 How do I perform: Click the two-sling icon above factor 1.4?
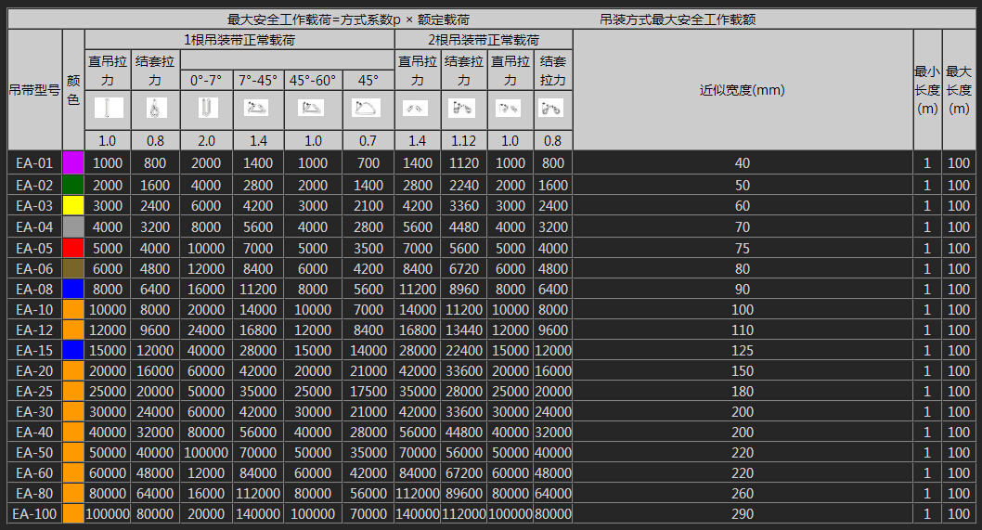coord(417,109)
